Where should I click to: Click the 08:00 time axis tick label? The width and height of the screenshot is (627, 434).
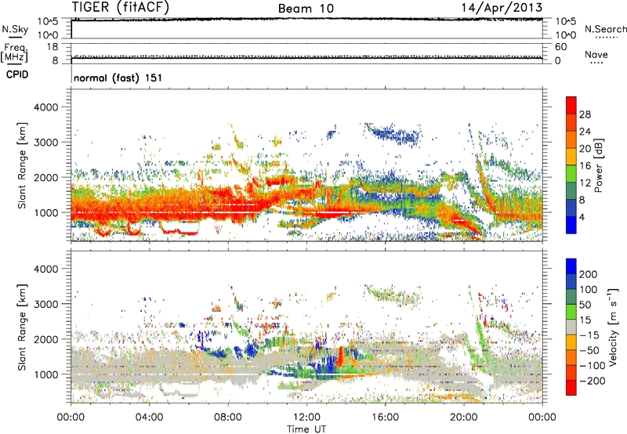[228, 418]
